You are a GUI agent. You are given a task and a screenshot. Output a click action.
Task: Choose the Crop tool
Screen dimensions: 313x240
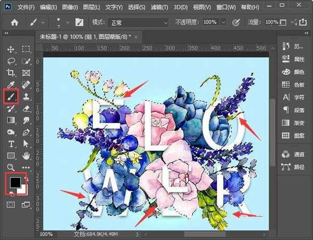point(10,73)
